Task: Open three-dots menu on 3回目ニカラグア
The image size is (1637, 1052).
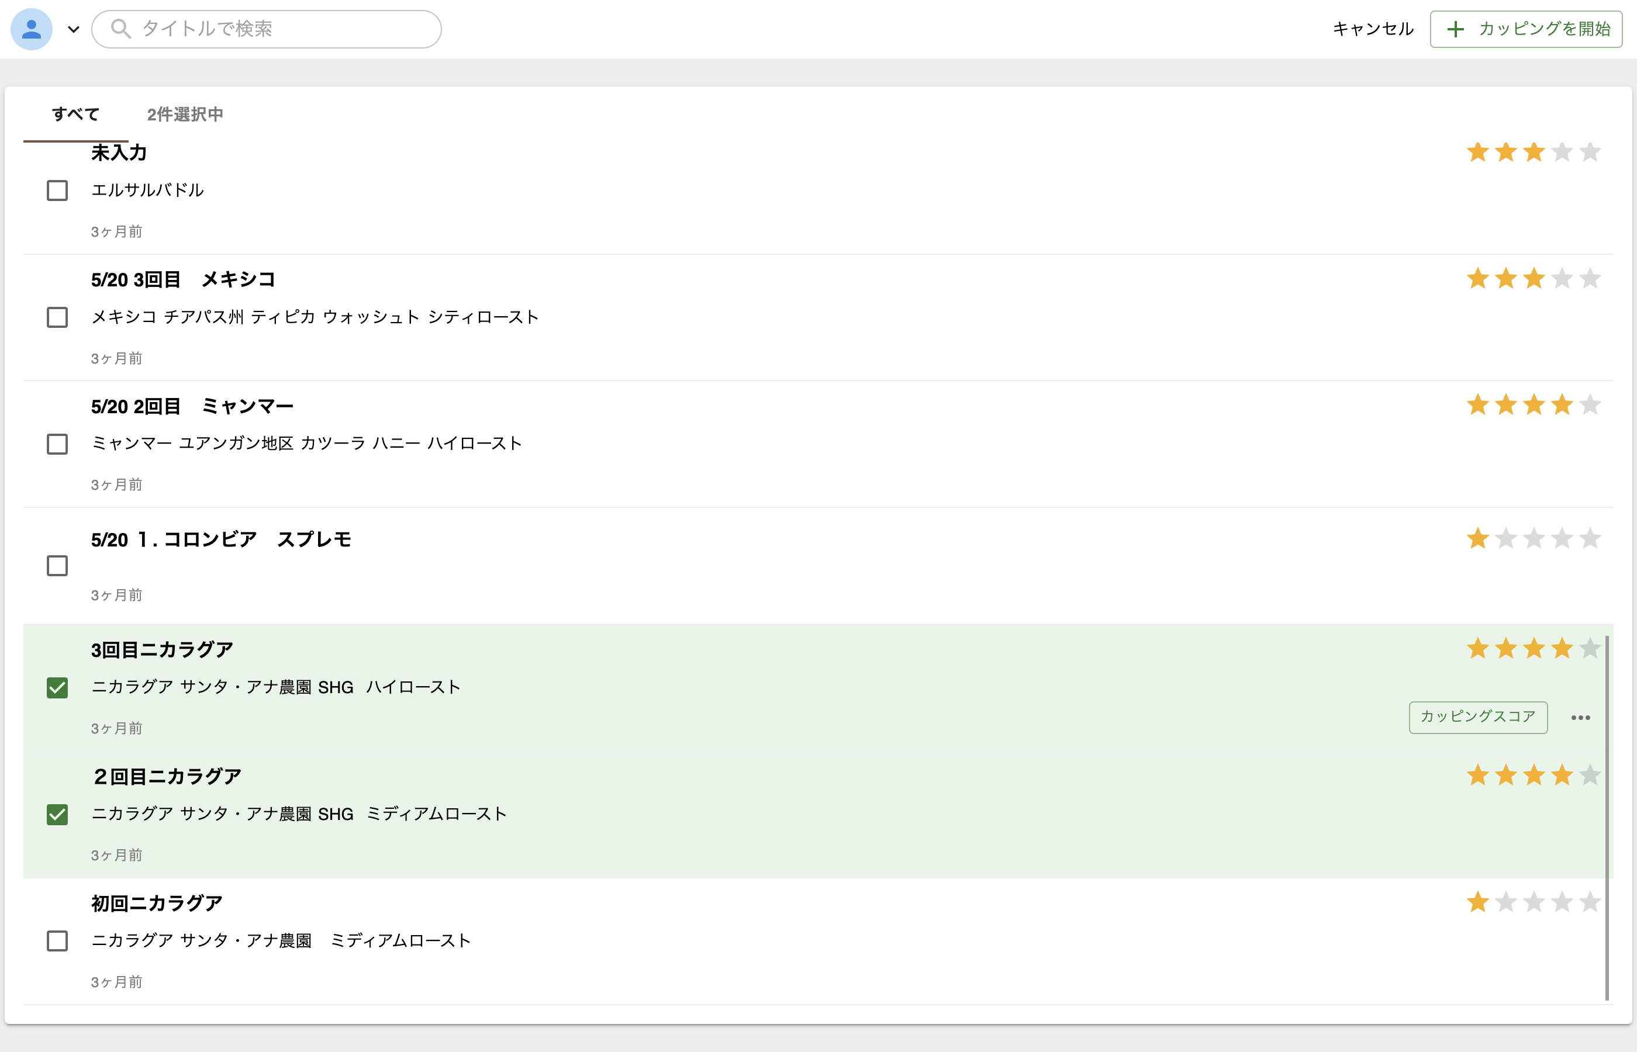Action: coord(1580,717)
